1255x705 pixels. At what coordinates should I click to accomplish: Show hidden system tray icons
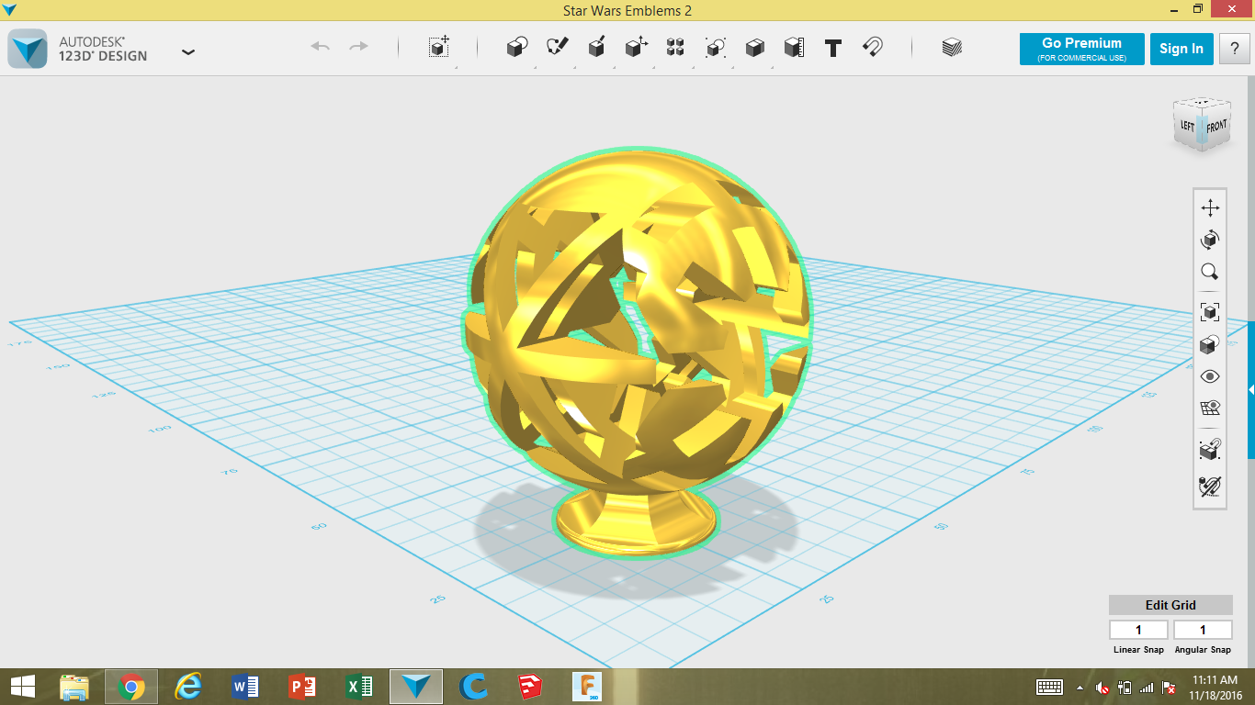coord(1080,687)
